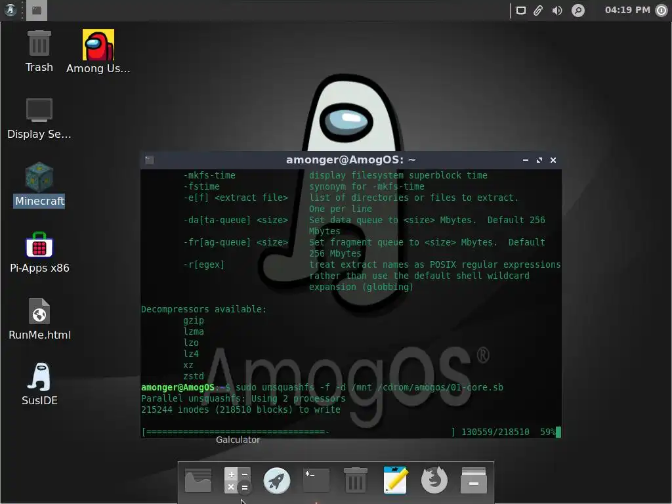Click the 'zstd' decompressor entry
Image resolution: width=672 pixels, height=504 pixels.
[x=194, y=376]
